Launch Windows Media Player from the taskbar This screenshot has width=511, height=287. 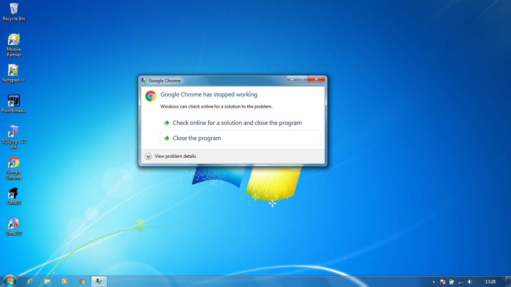65,281
